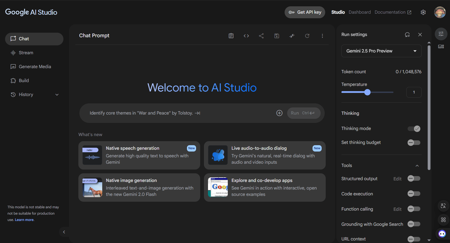Toggle the URL context switch
The height and width of the screenshot is (243, 450).
click(414, 239)
